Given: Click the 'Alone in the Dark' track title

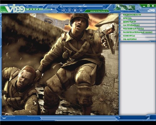Looking at the screenshot, I should click(x=99, y=11).
